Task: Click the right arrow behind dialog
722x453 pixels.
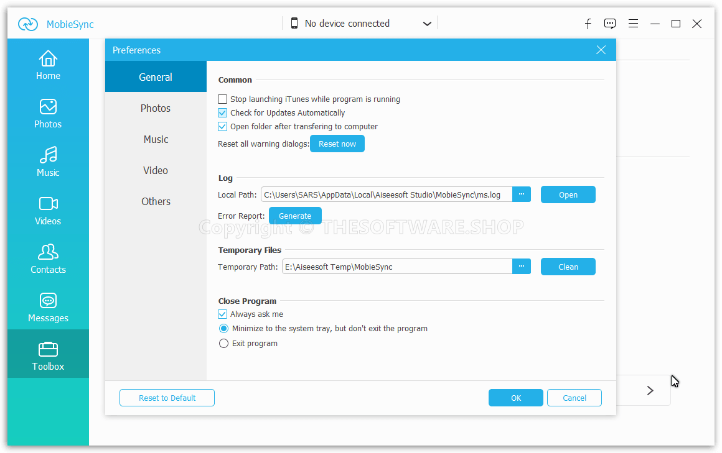Action: pyautogui.click(x=650, y=390)
